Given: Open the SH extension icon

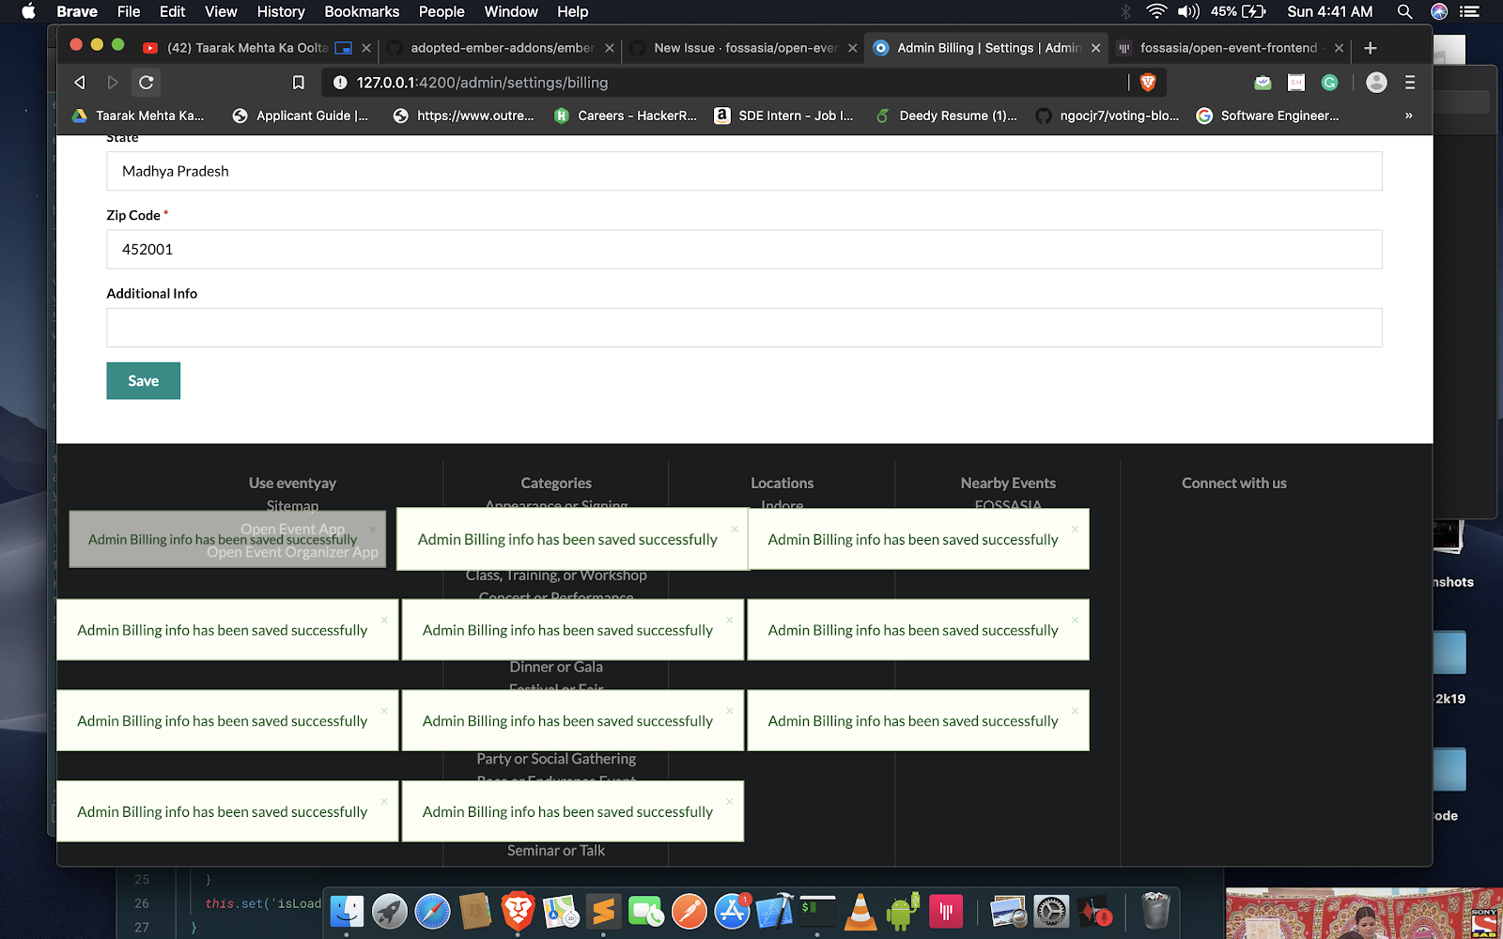Looking at the screenshot, I should pos(1296,83).
